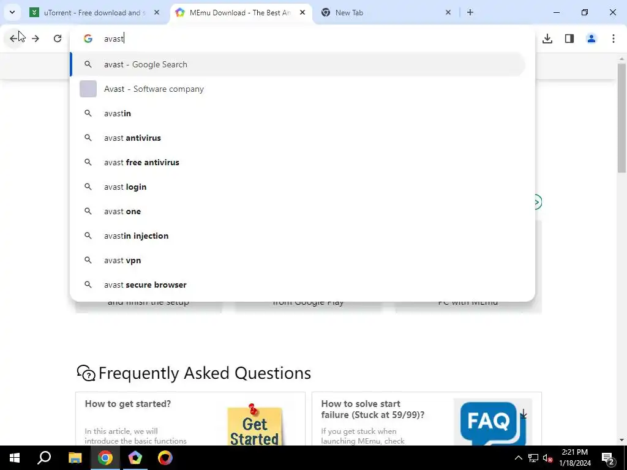This screenshot has width=627, height=470.
Task: Choose the 'avast vpn' suggestion
Action: tap(298, 260)
